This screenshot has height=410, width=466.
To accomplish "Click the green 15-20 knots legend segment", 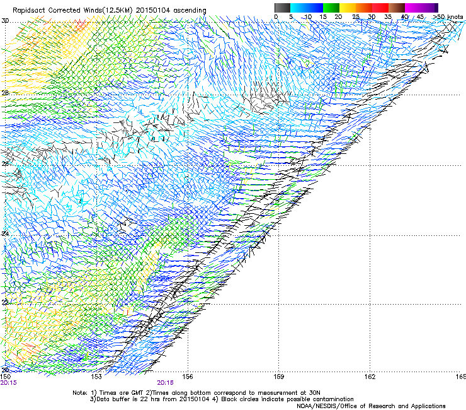I will point(331,8).
